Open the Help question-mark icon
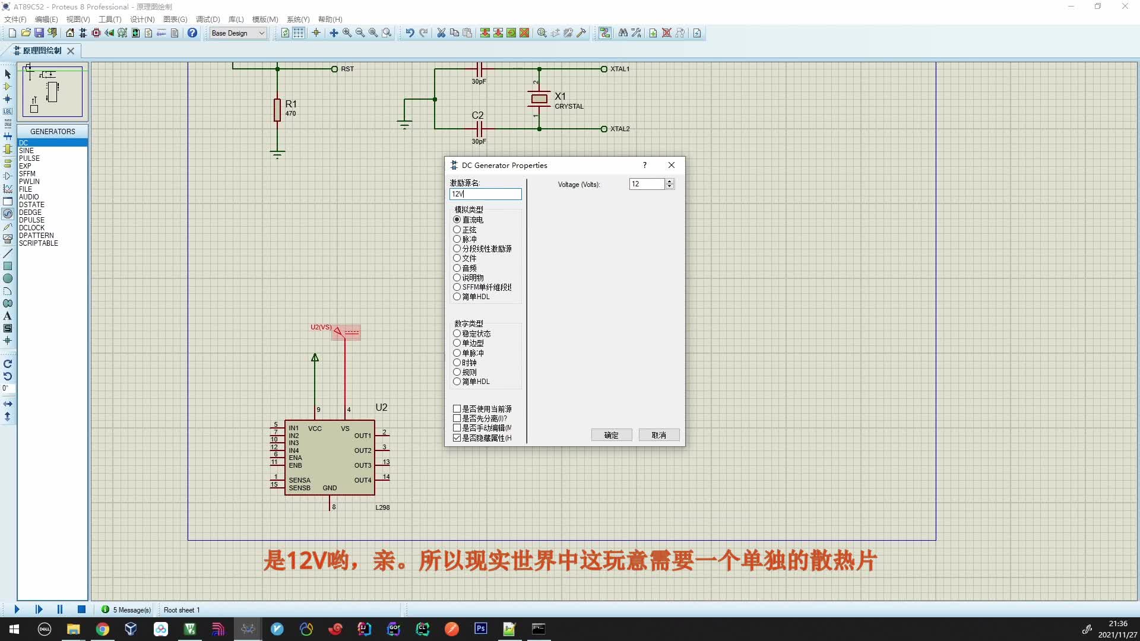 tap(192, 33)
